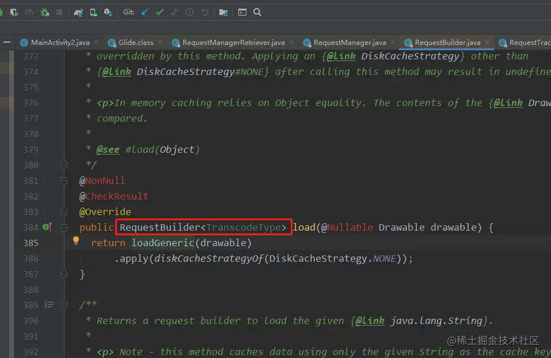Click the NONE constant on line 386
Viewport: 551px width, 358px height.
pos(385,259)
